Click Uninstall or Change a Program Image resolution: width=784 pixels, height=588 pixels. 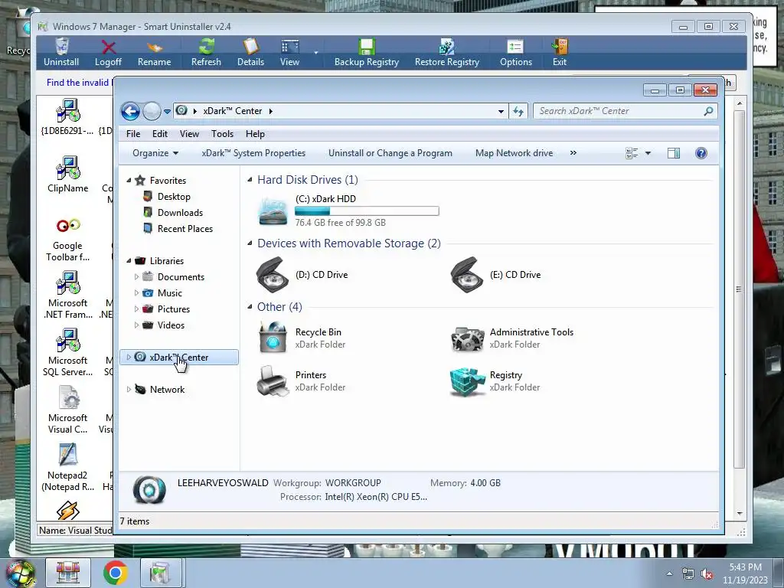point(390,153)
